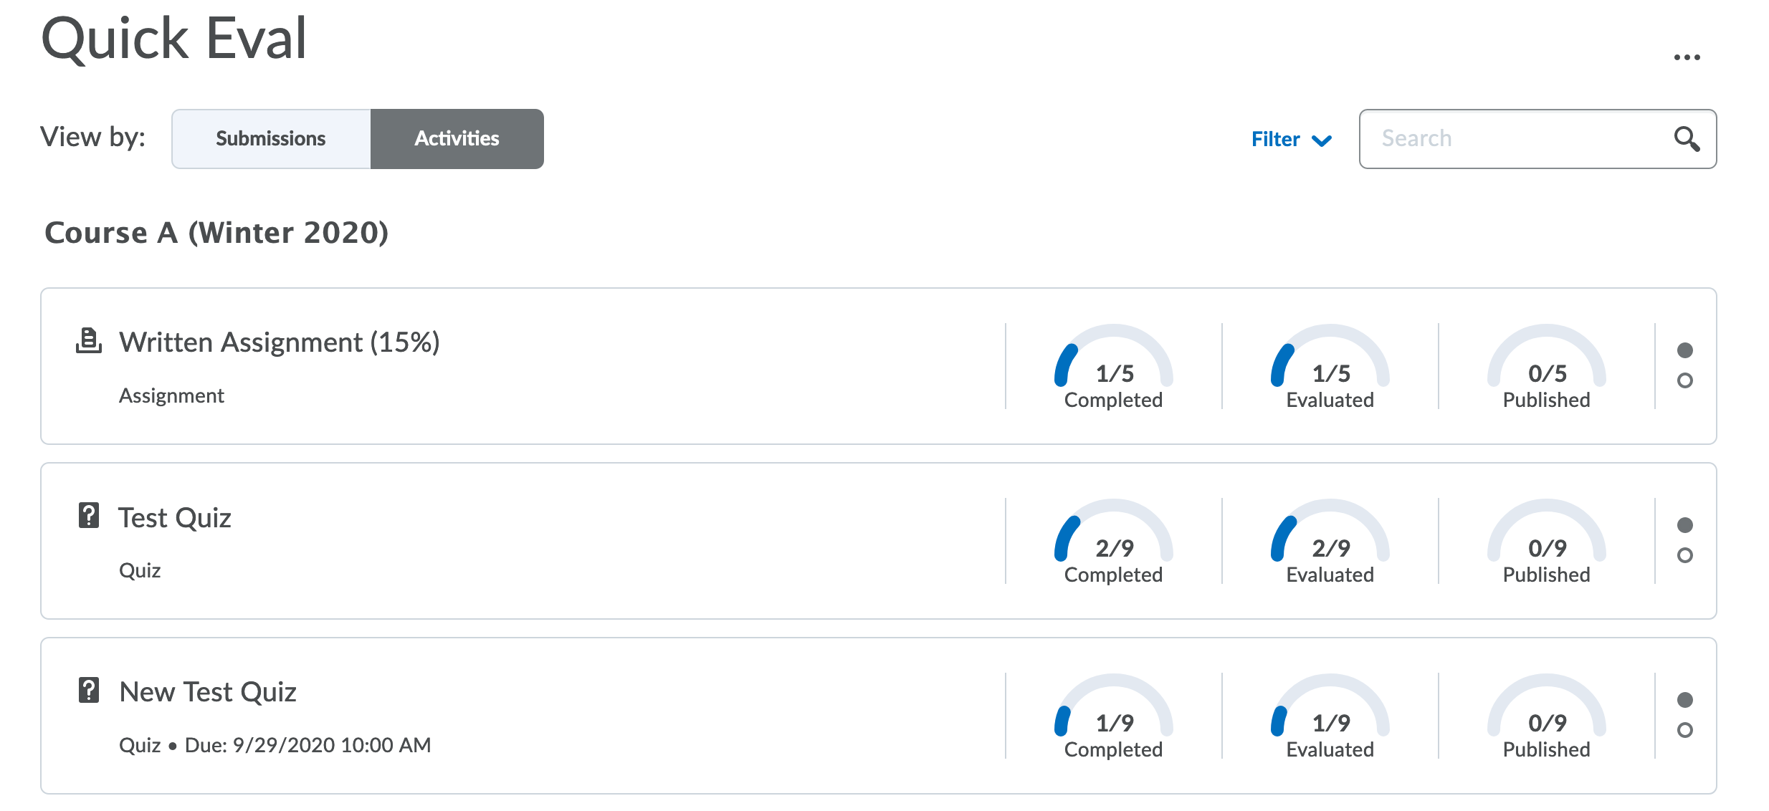
Task: Select the Activities view tab
Action: click(457, 139)
